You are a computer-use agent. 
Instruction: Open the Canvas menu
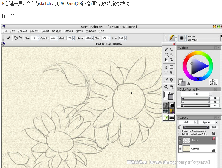pyautogui.click(x=22, y=31)
